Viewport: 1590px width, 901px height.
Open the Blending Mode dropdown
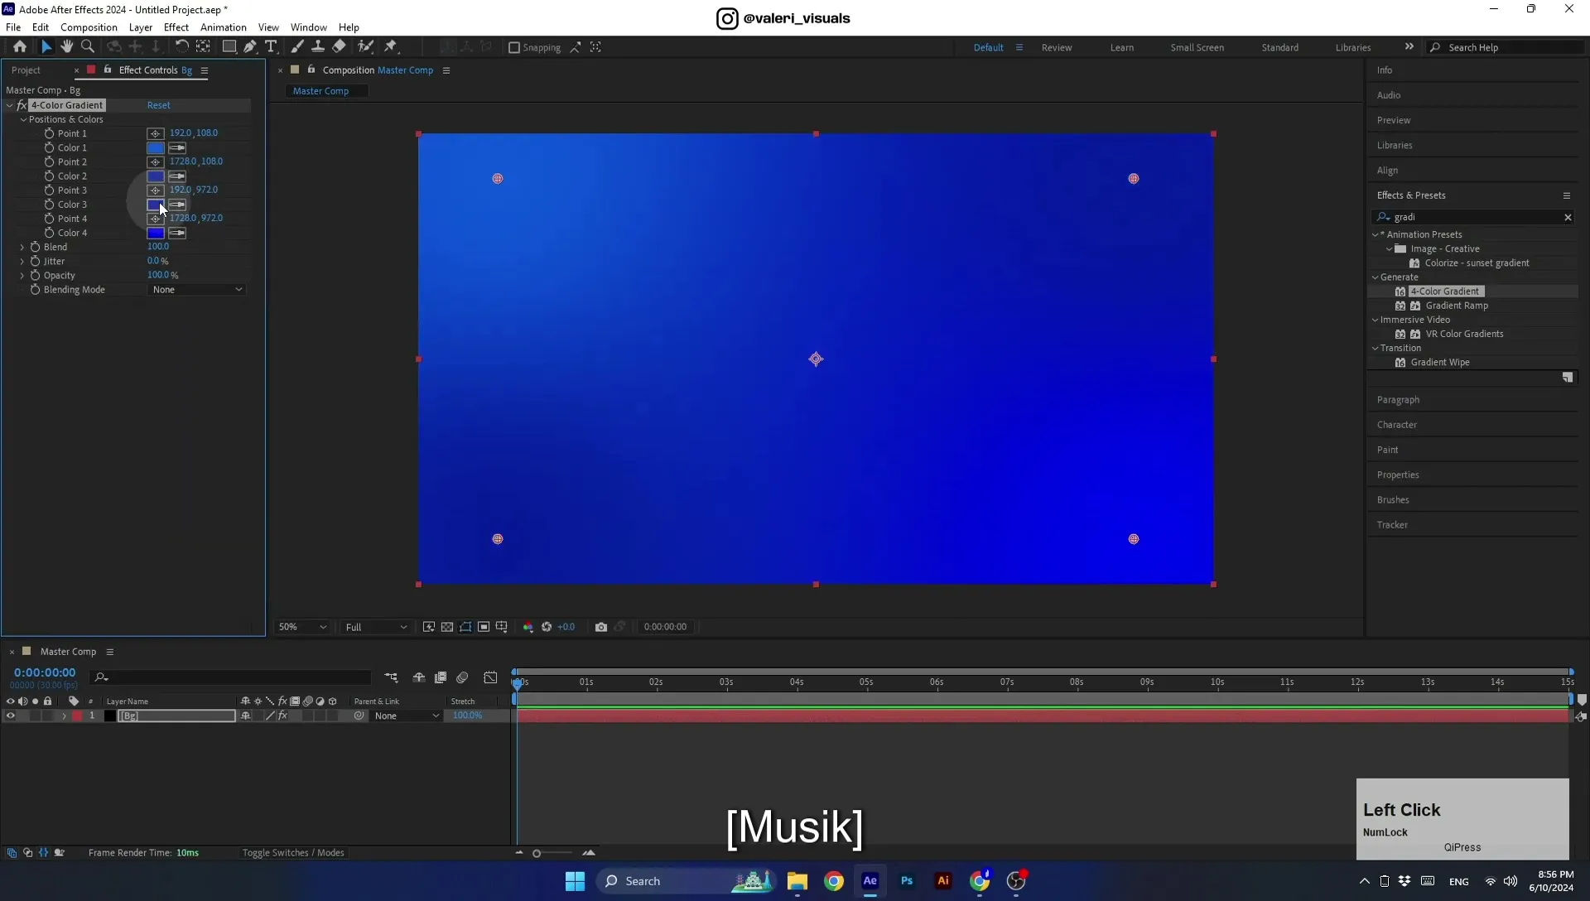[197, 290]
